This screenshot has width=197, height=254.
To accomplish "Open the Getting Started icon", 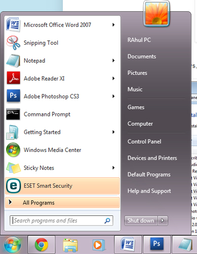I will point(12,132).
